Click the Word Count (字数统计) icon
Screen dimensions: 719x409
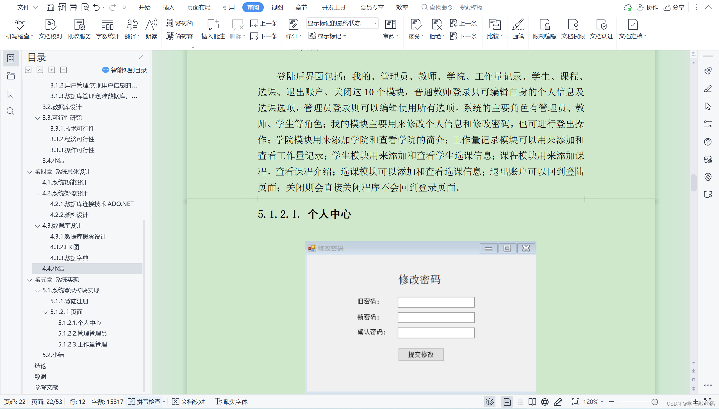108,29
